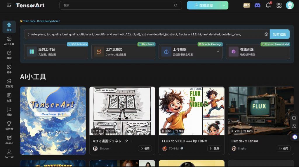The height and width of the screenshot is (167, 299).
Task: Click the Custom Base Model tag
Action: tap(275, 44)
